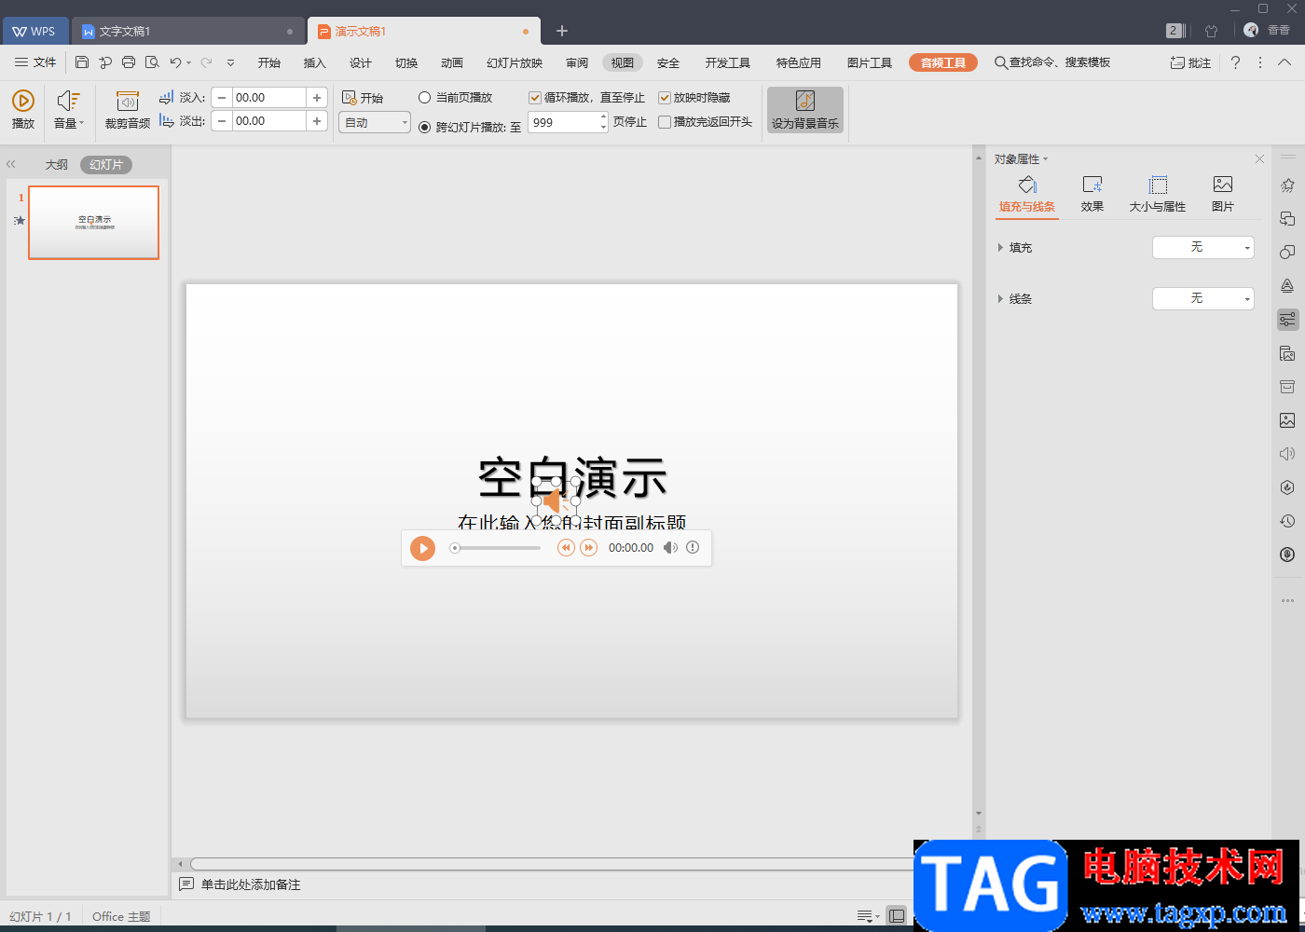The image size is (1305, 932).
Task: Increase fade-in time with plus button
Action: pos(317,97)
